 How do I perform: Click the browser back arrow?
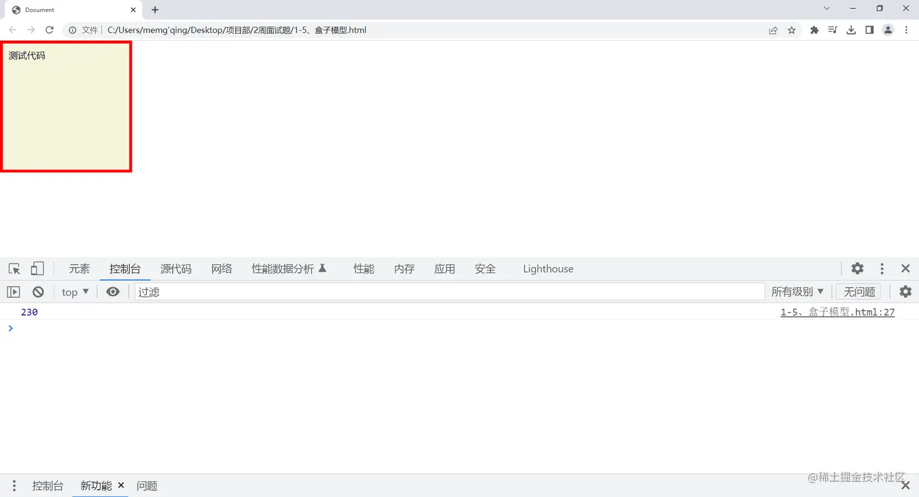13,30
